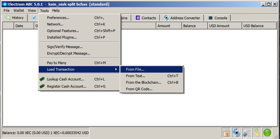Sort by the USD Balance column header
This screenshot has width=280, height=139.
pyautogui.click(x=259, y=26)
